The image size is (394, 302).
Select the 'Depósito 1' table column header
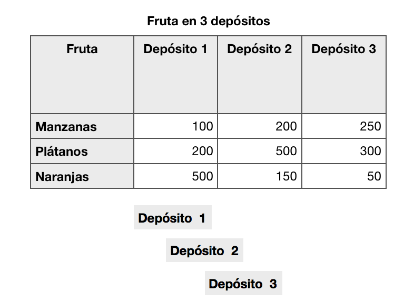click(x=175, y=49)
